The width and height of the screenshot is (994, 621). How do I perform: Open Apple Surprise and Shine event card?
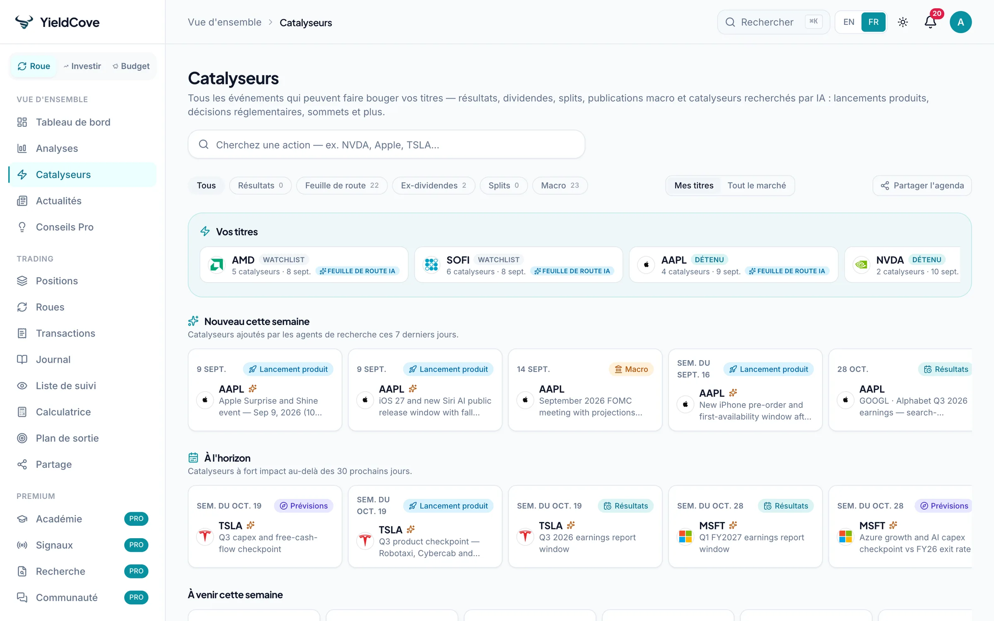[265, 390]
